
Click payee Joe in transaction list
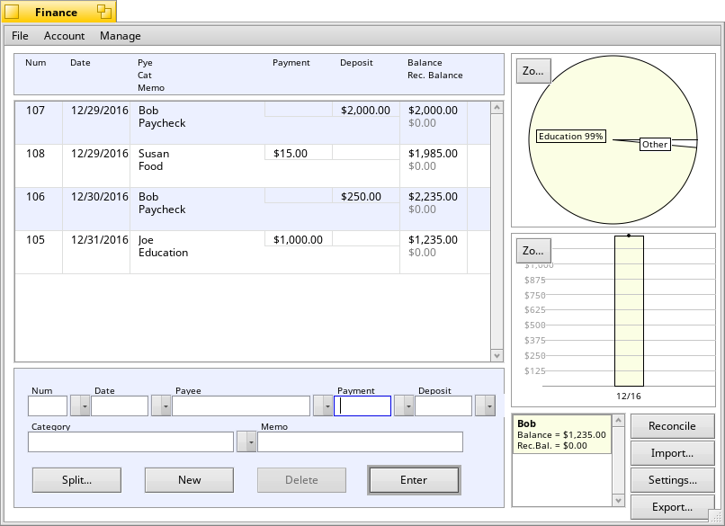tap(146, 240)
